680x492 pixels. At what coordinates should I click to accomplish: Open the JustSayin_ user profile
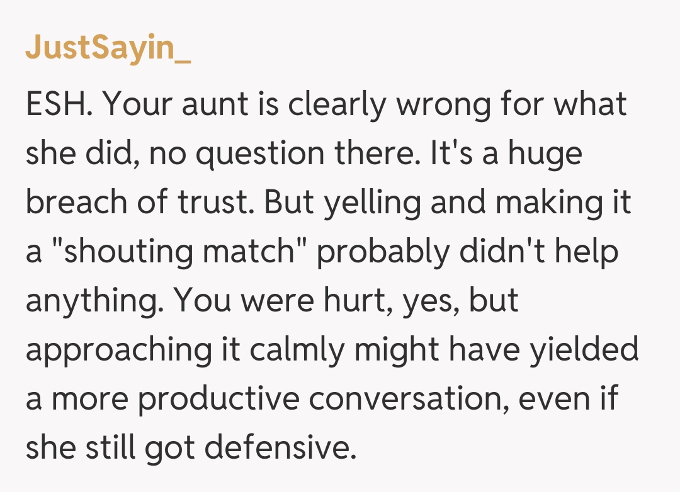[108, 49]
